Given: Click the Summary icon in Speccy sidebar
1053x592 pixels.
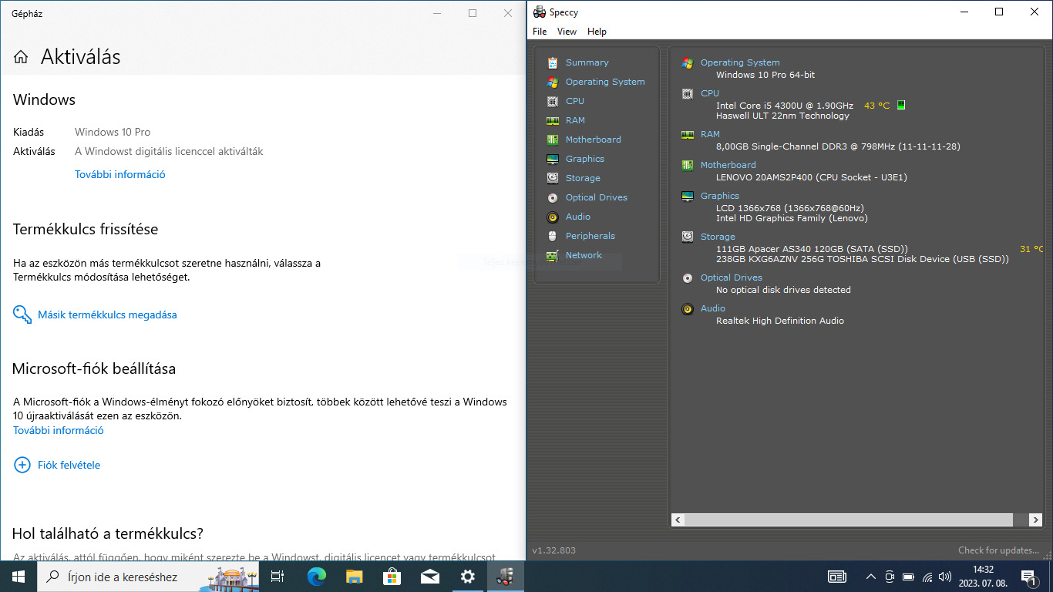Looking at the screenshot, I should point(552,62).
